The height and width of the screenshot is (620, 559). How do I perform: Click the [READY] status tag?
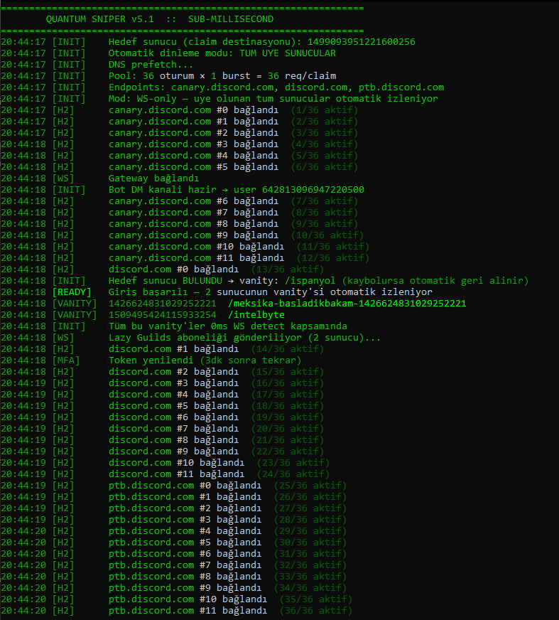(72, 292)
